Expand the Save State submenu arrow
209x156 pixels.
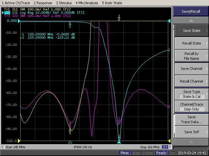(x=206, y=31)
